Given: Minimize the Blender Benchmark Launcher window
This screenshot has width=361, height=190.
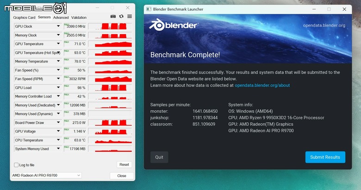Looking at the screenshot, I should click(314, 9).
